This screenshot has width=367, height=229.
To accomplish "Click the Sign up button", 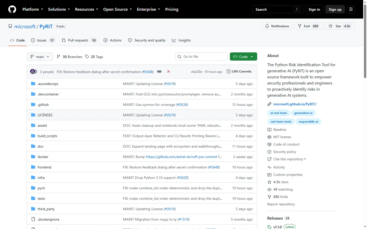I will click(x=335, y=9).
